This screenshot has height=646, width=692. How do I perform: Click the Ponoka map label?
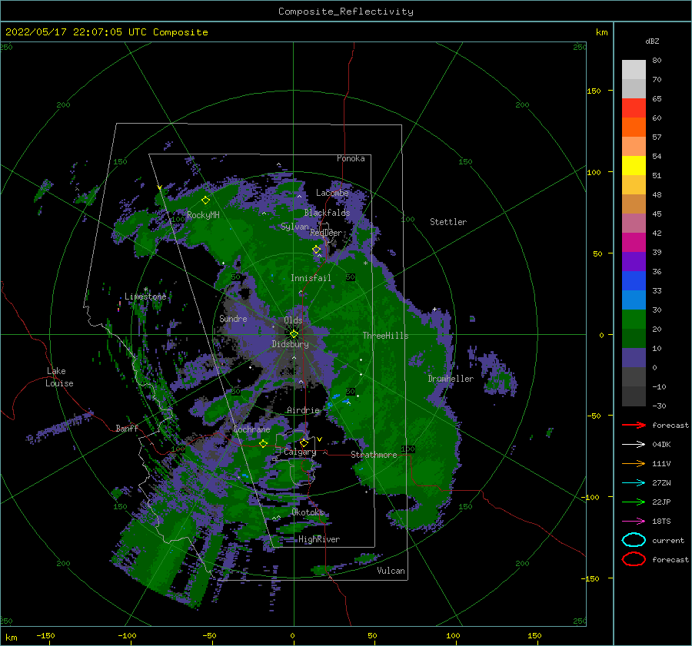coord(351,158)
